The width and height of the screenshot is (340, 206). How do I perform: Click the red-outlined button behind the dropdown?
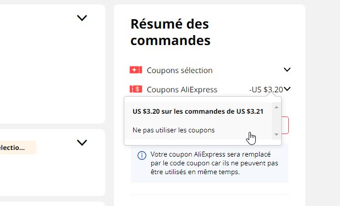(285, 125)
